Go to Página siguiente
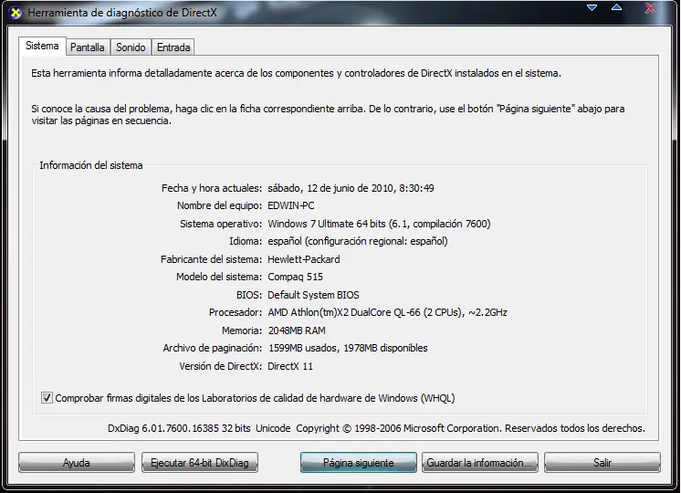Screen dimensions: 681x493 (359, 463)
